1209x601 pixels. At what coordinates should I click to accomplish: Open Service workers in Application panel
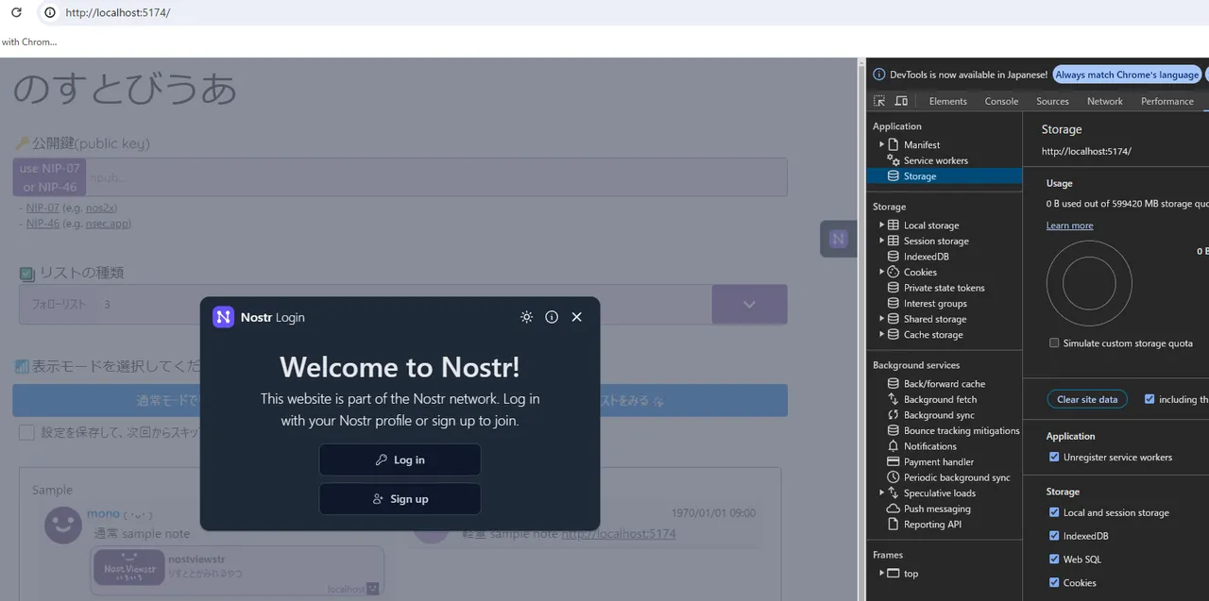[935, 160]
